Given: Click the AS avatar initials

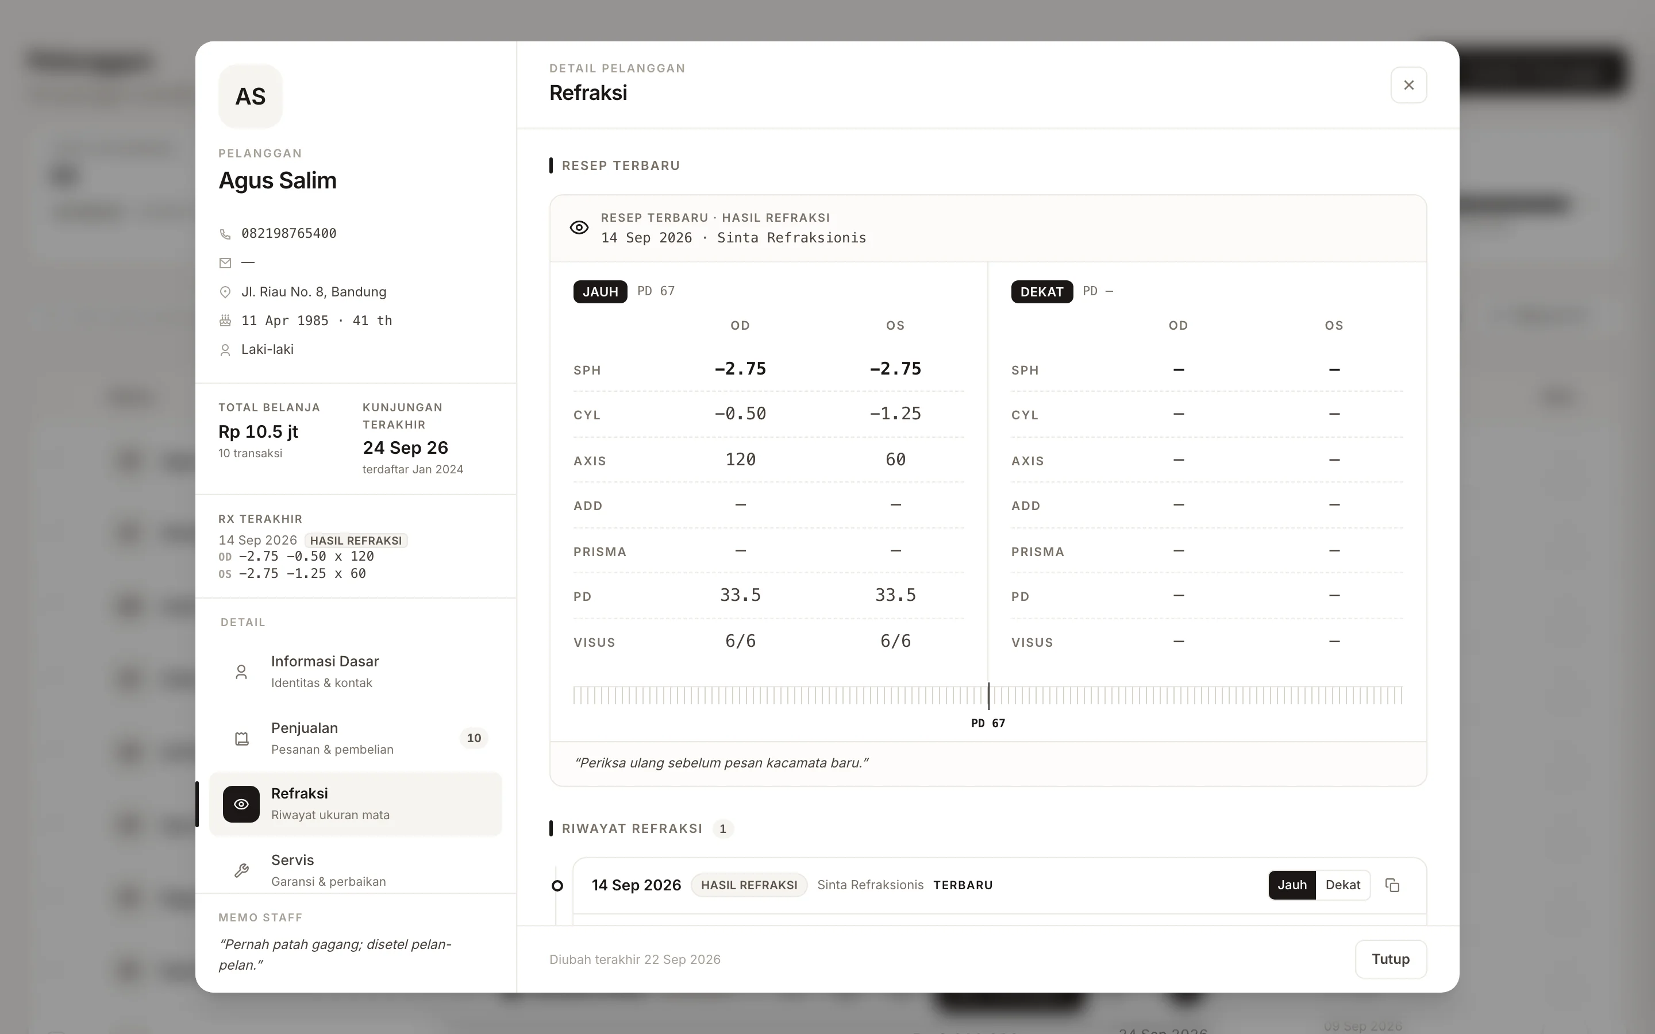Looking at the screenshot, I should (x=251, y=97).
